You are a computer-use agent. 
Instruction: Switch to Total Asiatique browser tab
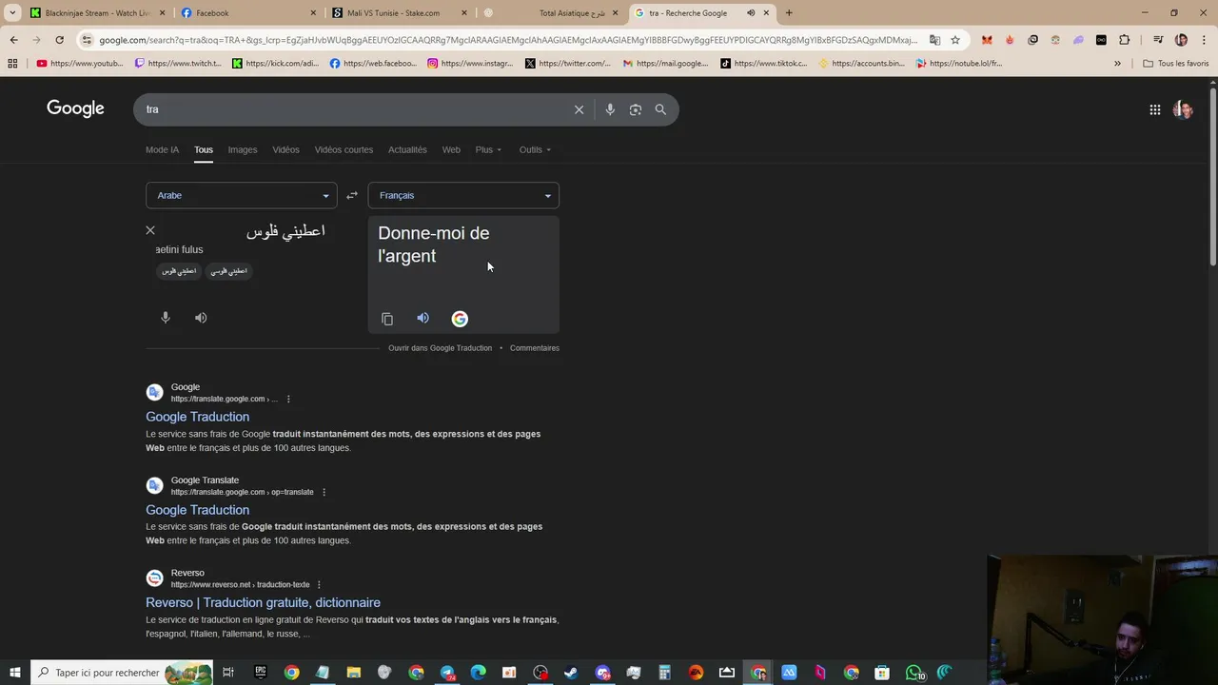pos(550,12)
